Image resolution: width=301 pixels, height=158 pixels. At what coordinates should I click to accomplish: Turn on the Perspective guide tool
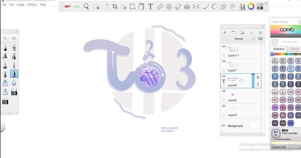(187, 7)
